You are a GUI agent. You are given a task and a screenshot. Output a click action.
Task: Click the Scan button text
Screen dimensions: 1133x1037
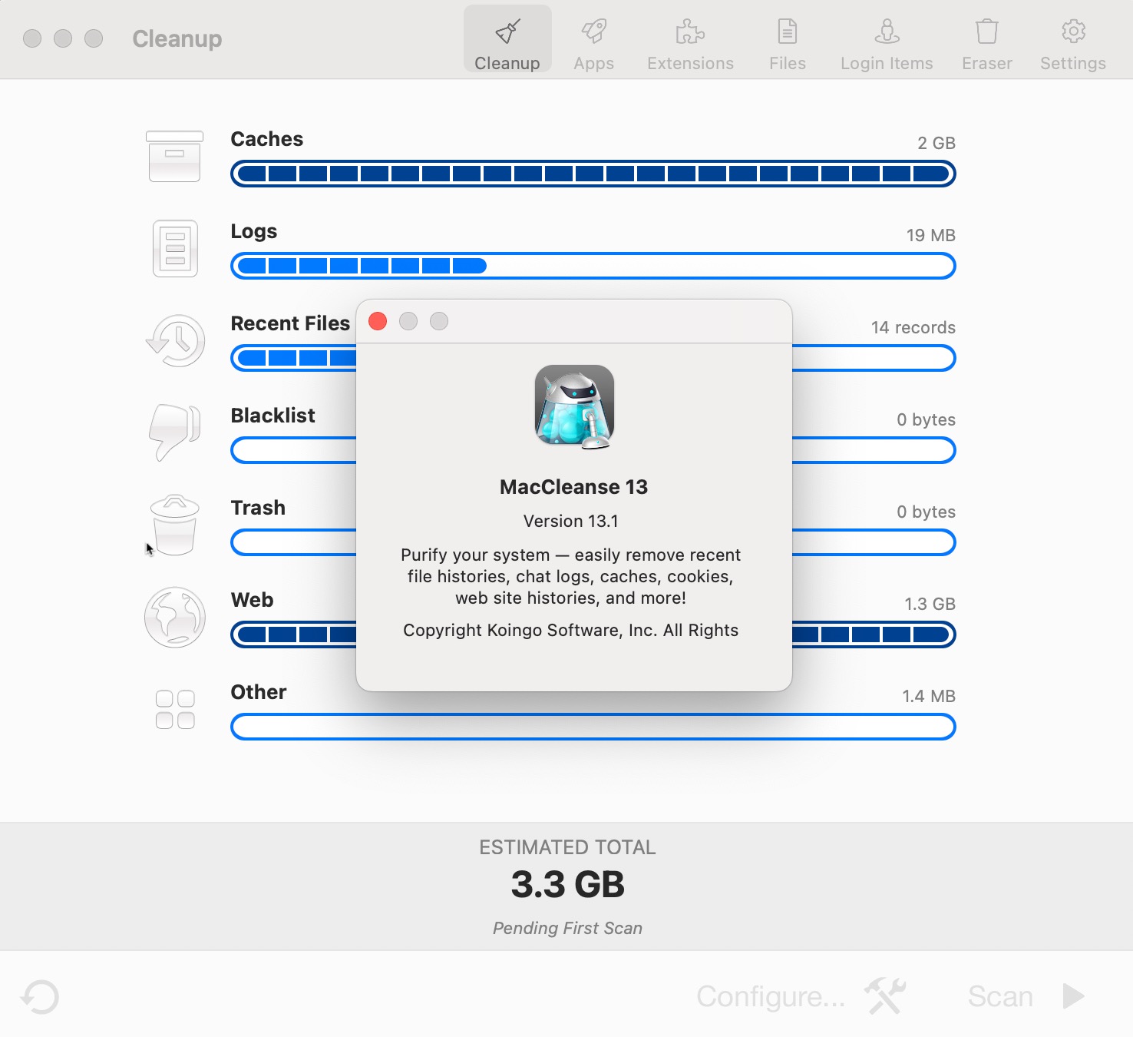[1000, 996]
